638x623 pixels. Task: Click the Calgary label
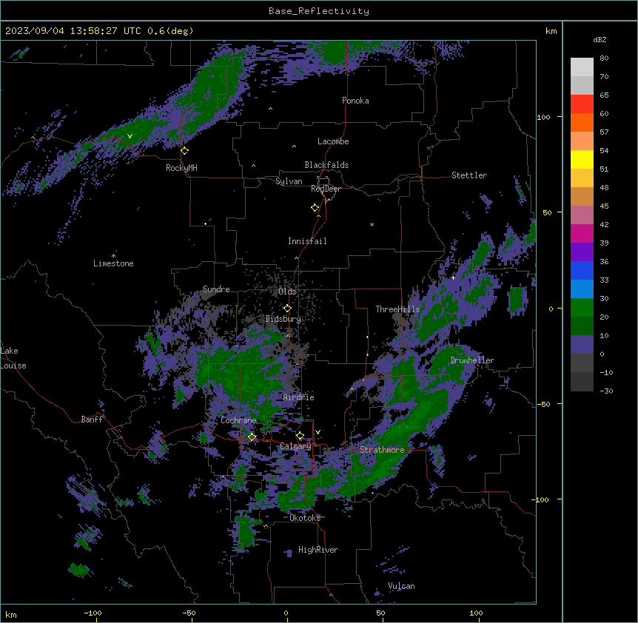pyautogui.click(x=296, y=446)
